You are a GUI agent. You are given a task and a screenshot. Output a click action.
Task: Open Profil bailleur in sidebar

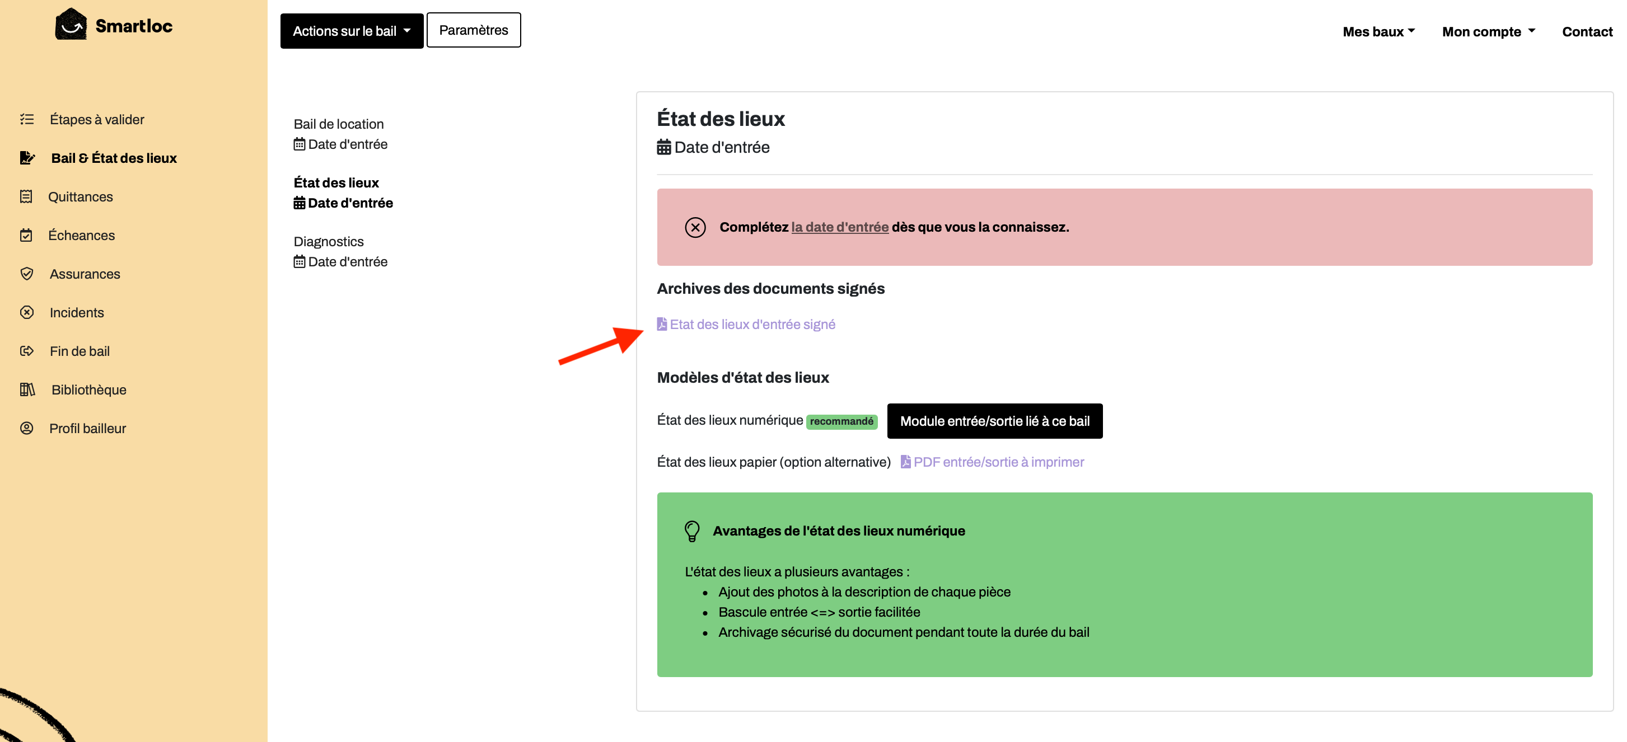[87, 428]
